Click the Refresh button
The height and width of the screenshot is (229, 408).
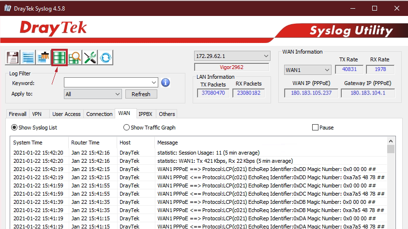(x=141, y=94)
